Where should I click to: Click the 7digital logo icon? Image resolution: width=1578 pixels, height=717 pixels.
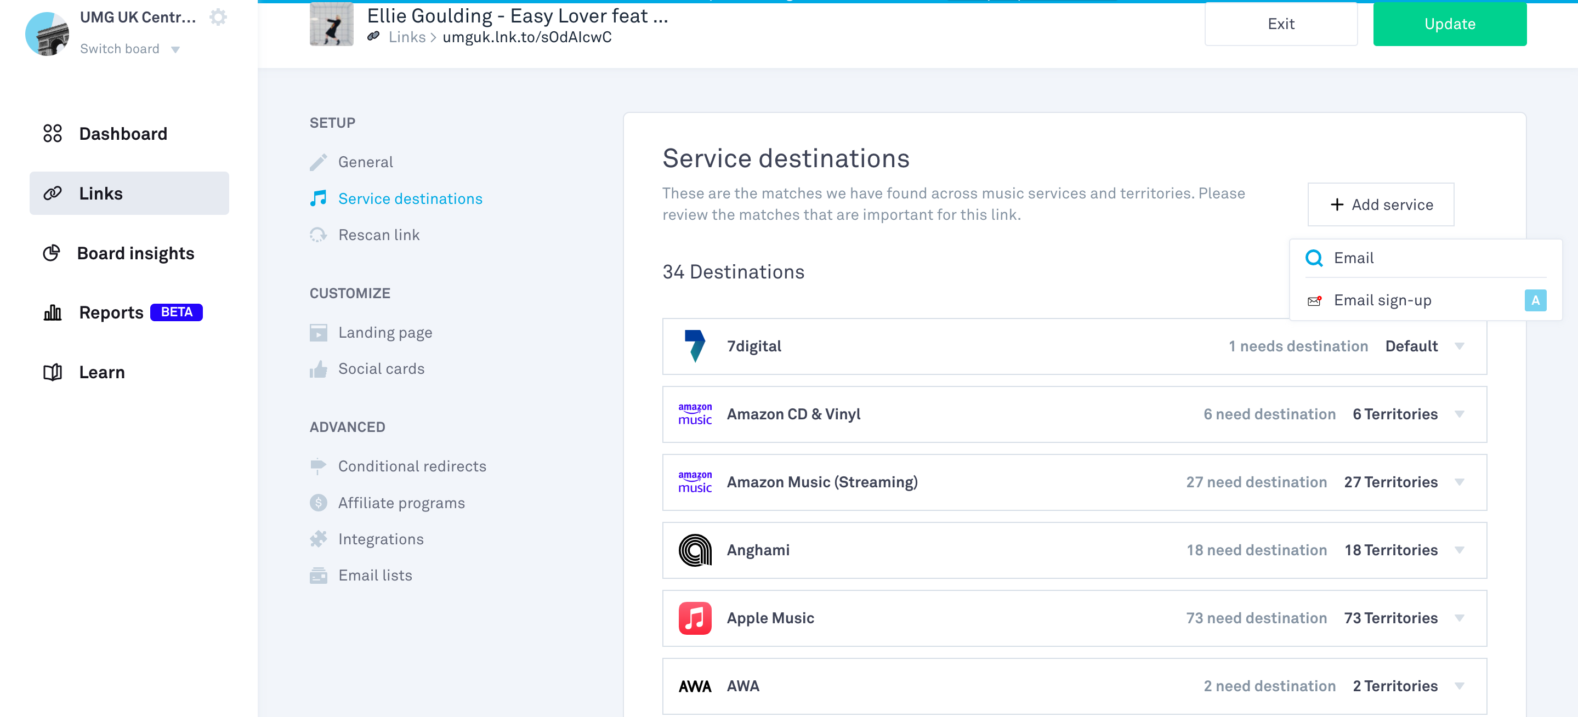(x=695, y=346)
